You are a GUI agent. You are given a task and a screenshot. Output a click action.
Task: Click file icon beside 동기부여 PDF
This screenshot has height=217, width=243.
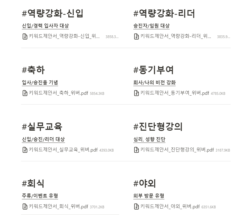point(136,93)
